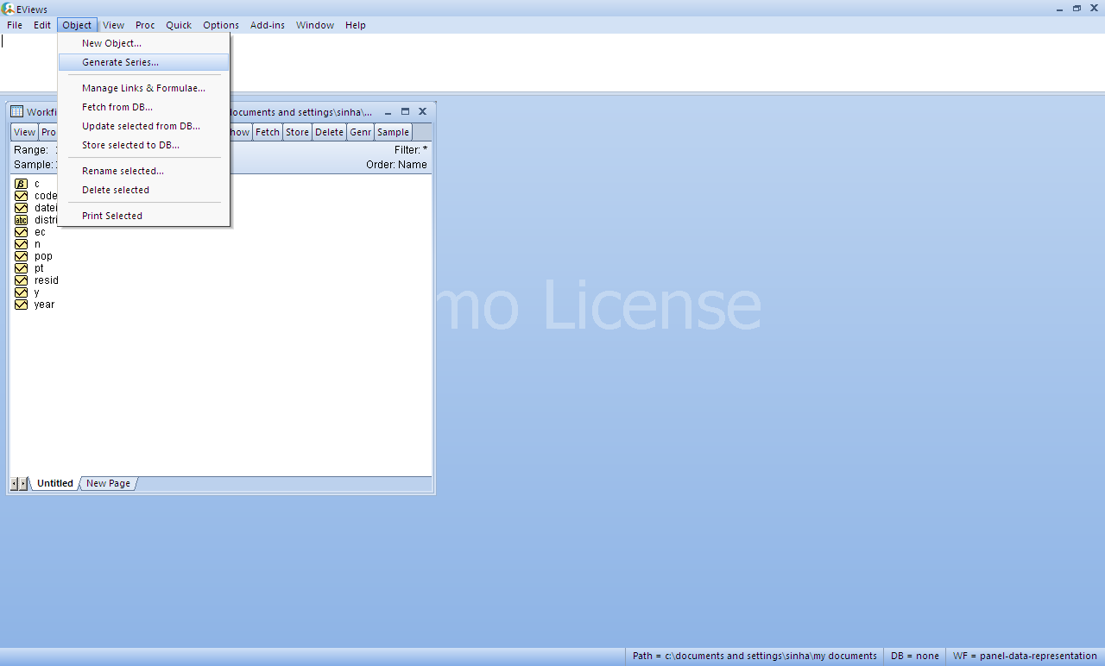
Task: Open the Add-ins menu
Action: point(268,25)
